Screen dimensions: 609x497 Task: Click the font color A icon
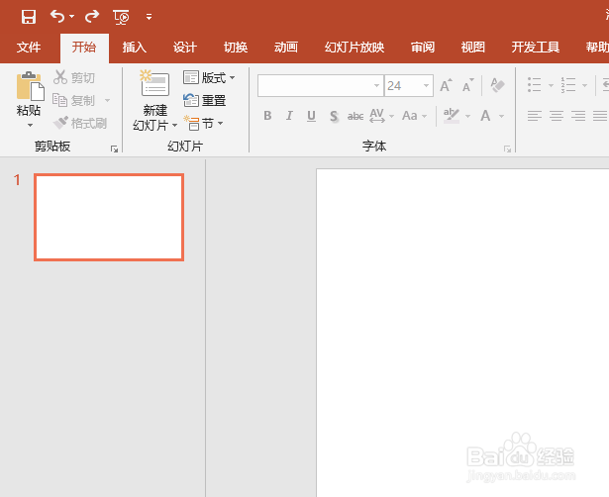(x=485, y=116)
